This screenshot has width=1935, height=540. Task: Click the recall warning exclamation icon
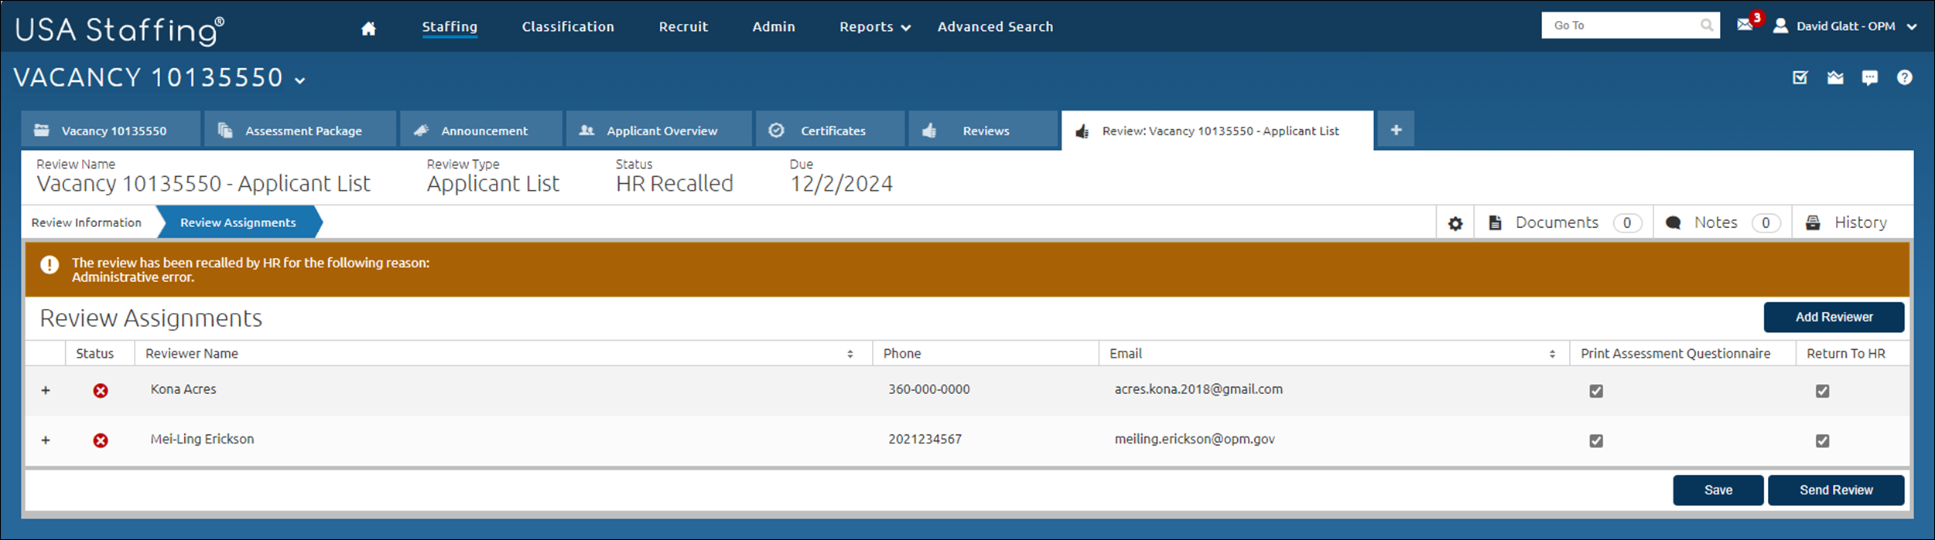(50, 265)
